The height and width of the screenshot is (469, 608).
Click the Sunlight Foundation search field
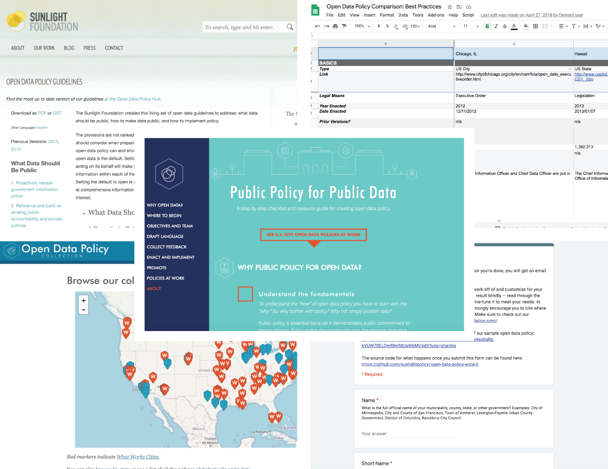pyautogui.click(x=244, y=27)
